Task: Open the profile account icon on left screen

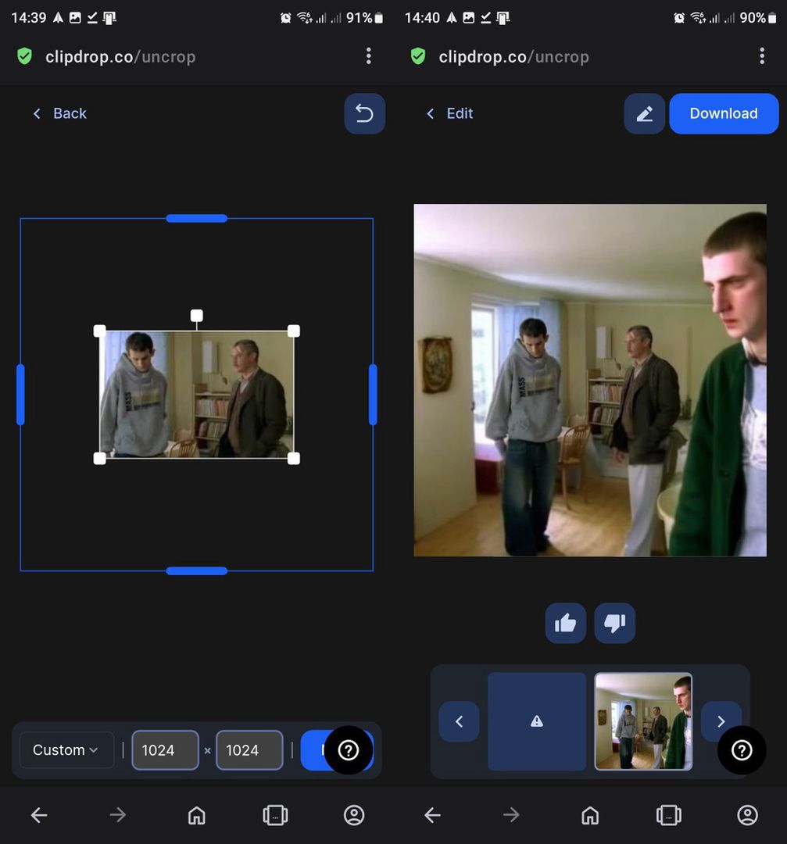Action: (x=354, y=815)
